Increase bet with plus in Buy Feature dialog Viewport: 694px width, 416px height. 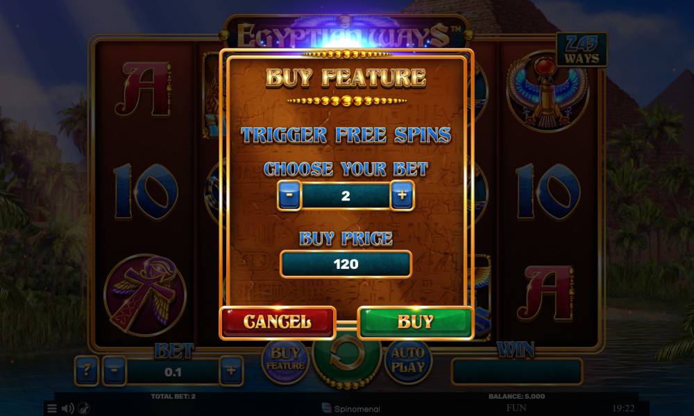402,195
